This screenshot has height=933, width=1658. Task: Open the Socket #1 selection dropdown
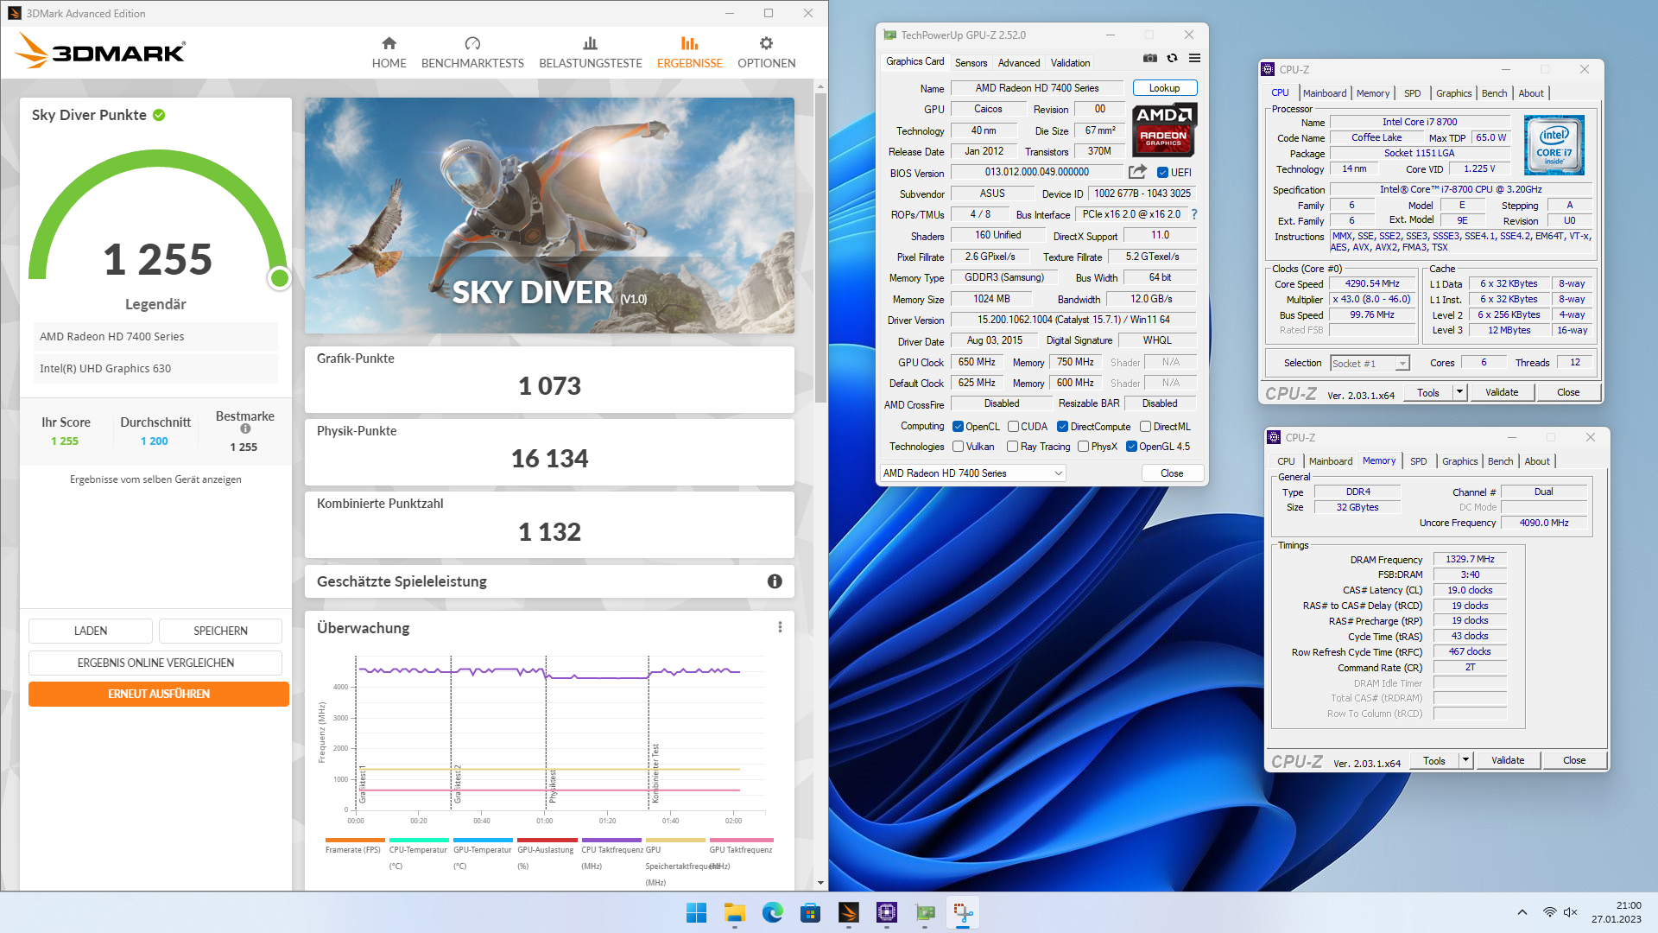tap(1370, 364)
